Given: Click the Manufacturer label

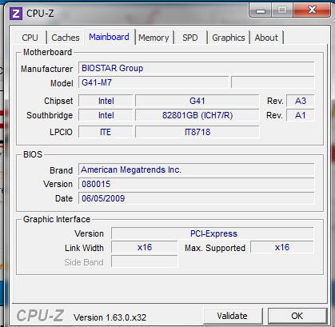Looking at the screenshot, I should coord(46,69).
